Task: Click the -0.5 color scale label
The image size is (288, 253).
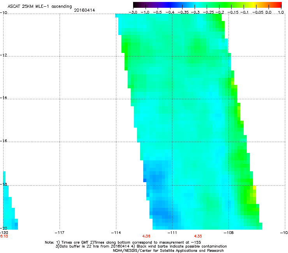Action: pos(157,12)
